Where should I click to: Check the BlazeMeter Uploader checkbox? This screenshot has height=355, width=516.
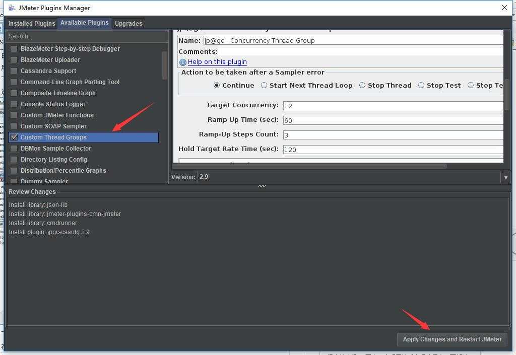tap(14, 60)
